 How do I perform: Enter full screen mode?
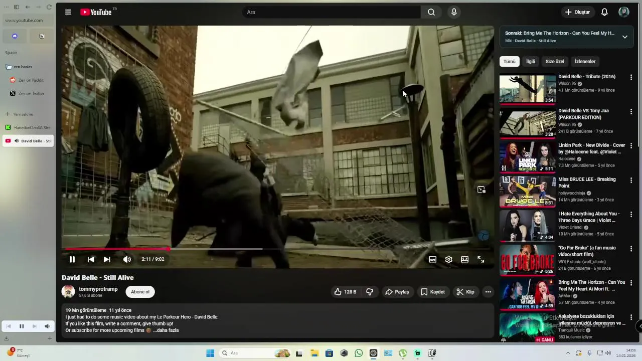[x=480, y=259]
